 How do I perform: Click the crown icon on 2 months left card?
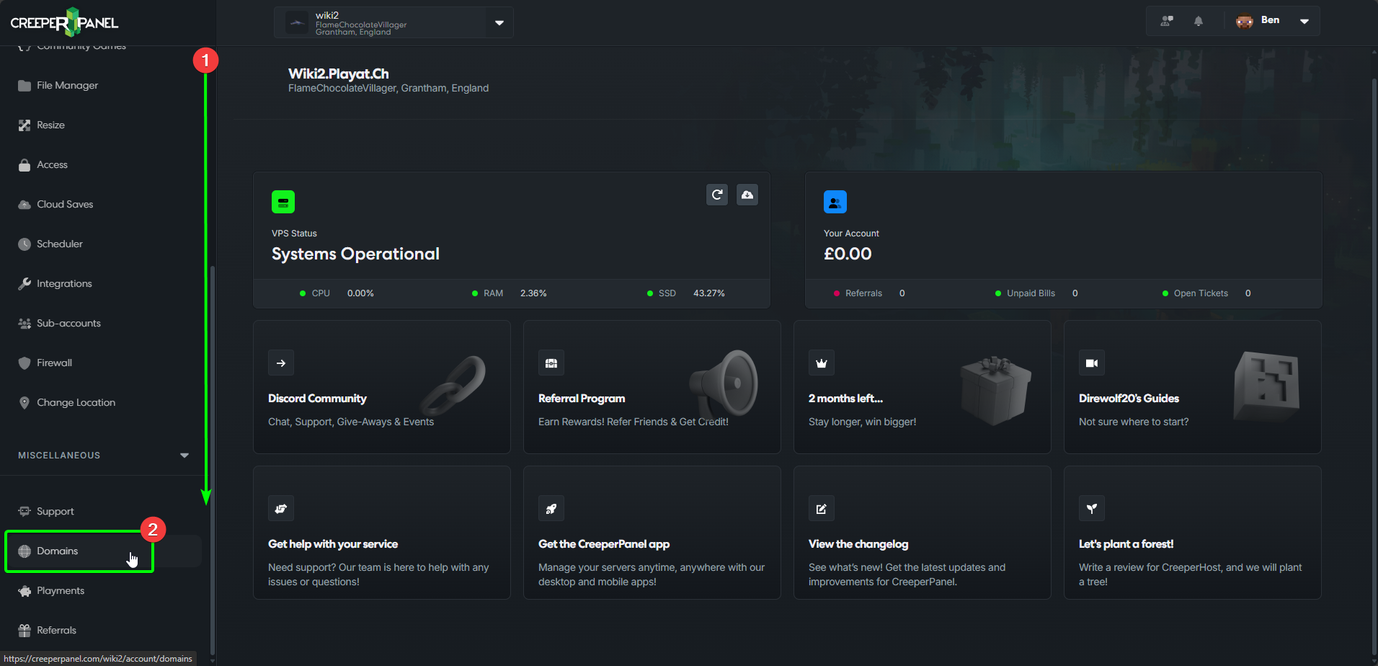point(821,363)
